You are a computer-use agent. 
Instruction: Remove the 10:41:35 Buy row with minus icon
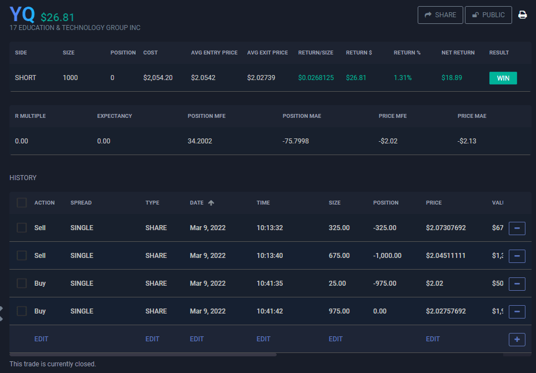tap(517, 284)
